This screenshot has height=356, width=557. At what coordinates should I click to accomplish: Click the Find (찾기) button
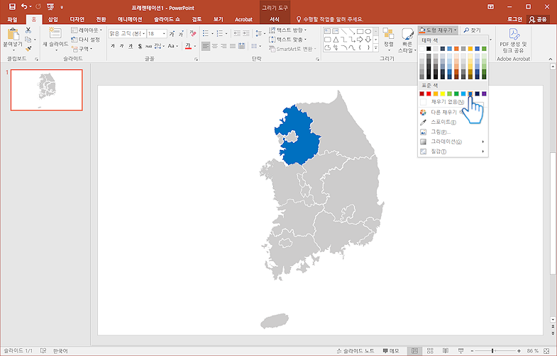(x=473, y=30)
